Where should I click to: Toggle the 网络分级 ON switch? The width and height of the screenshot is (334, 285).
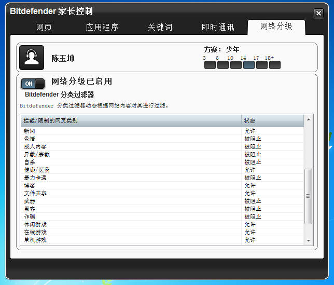point(33,84)
